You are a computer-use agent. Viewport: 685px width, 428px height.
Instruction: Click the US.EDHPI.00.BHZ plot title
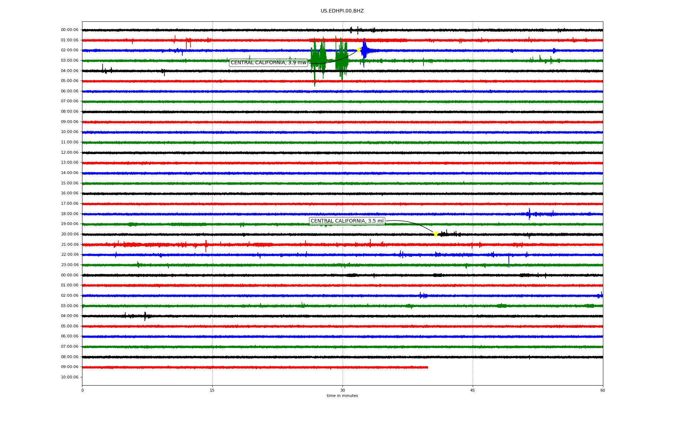tap(342, 11)
